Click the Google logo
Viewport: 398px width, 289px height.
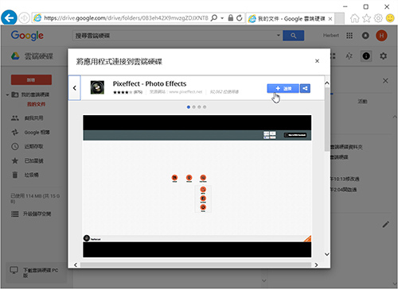pyautogui.click(x=27, y=36)
